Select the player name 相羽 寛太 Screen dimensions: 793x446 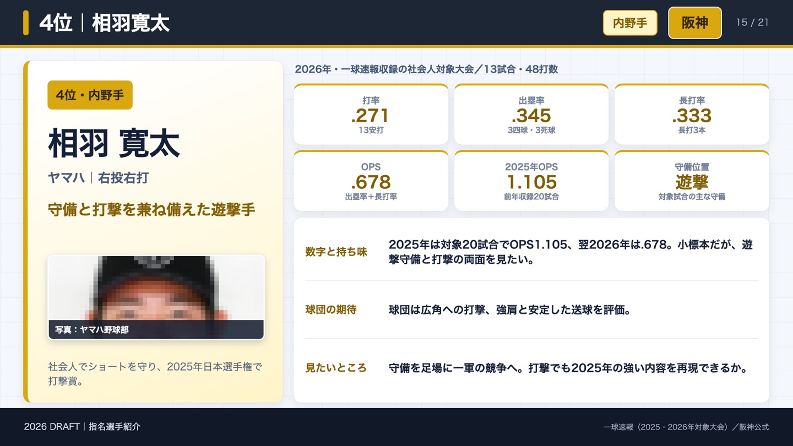click(x=114, y=144)
